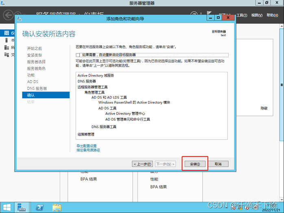Click the 远程服务器管理工具 entry
This screenshot has height=213, width=284.
pos(92,87)
